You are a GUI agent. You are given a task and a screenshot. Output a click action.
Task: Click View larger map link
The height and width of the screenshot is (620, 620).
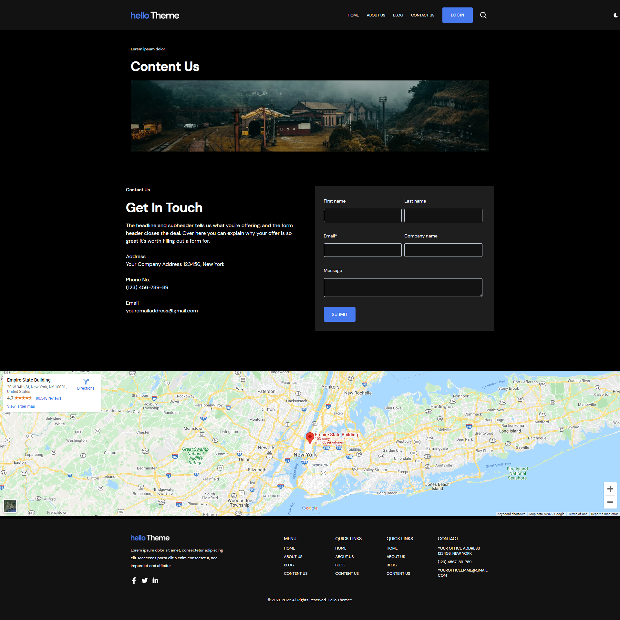pyautogui.click(x=21, y=406)
